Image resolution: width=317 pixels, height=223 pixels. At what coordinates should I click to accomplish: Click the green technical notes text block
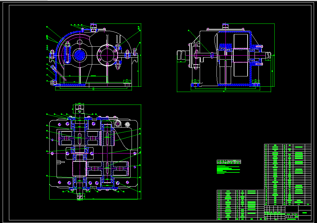[x=228, y=170]
